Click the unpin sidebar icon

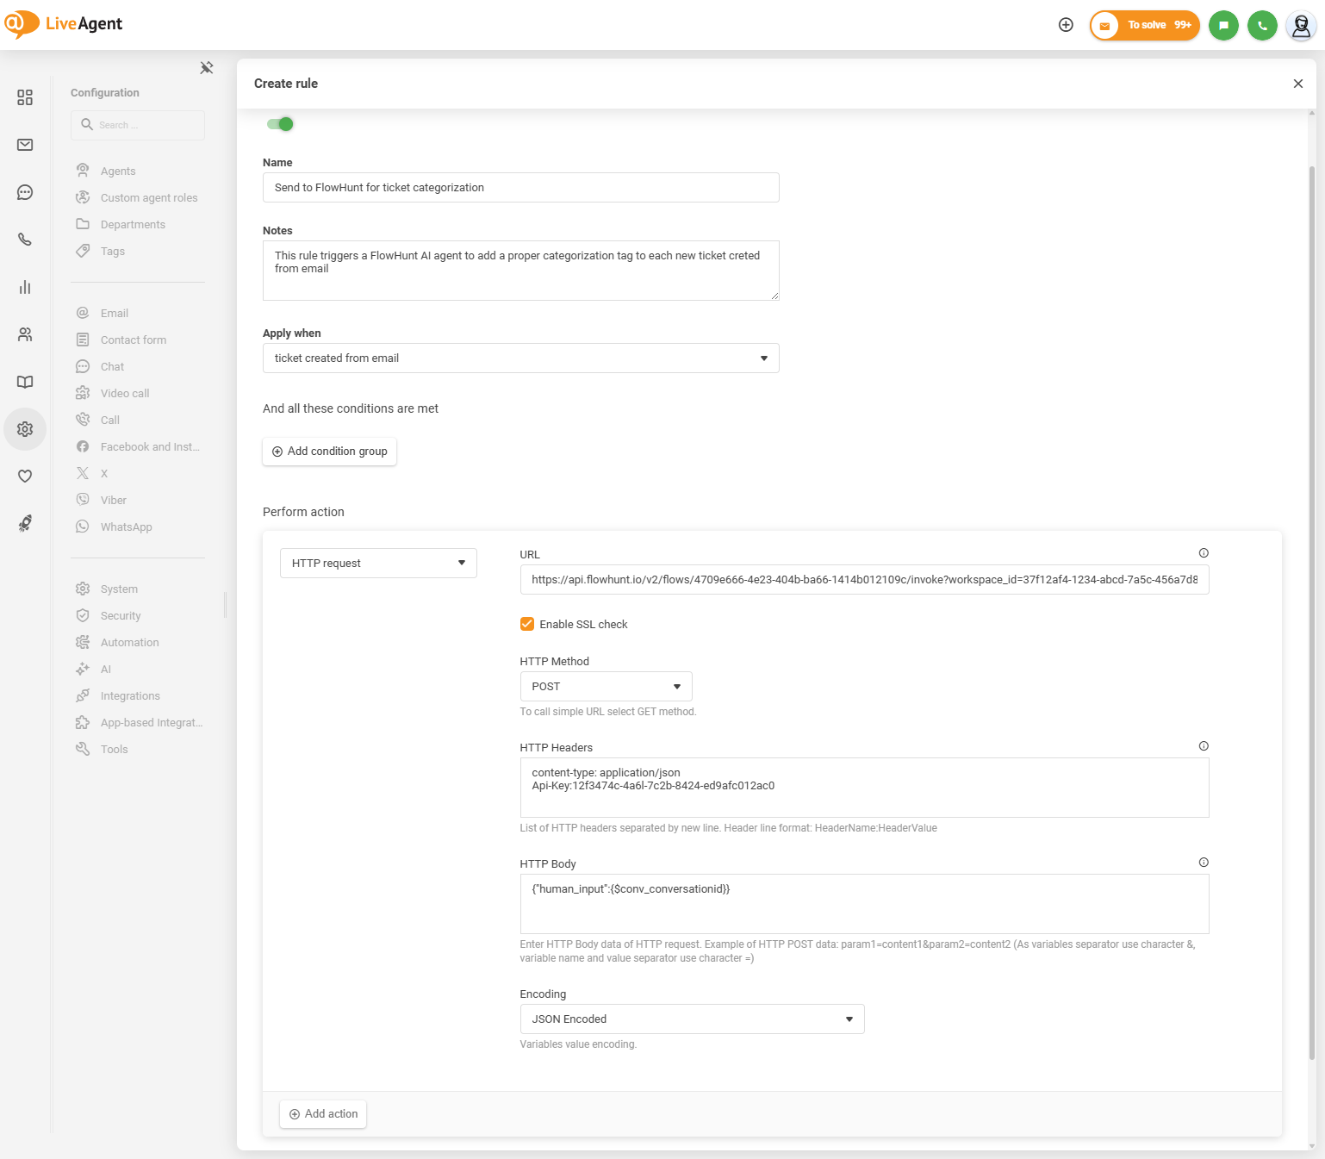pyautogui.click(x=207, y=68)
